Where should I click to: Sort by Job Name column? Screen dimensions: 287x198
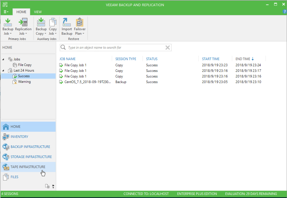[67, 59]
